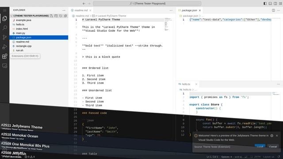This screenshot has width=283, height=159.
Task: Click Ln 1, Col 1 in status bar
Action: pos(212,157)
